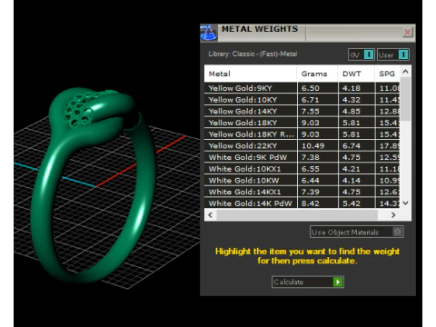Sort by the DWT column header
Viewport: 436px width, 327px height.
point(356,74)
